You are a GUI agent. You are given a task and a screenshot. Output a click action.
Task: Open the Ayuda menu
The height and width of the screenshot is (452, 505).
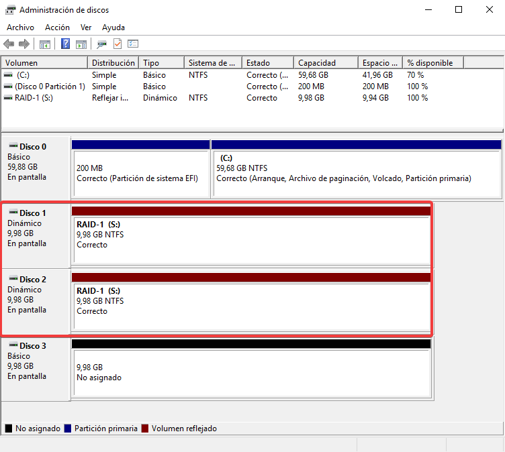point(113,27)
